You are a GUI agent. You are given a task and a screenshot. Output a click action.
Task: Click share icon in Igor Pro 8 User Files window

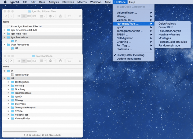pyautogui.click(x=60, y=16)
